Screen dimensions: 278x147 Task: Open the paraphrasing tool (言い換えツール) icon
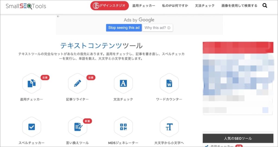(x=77, y=127)
